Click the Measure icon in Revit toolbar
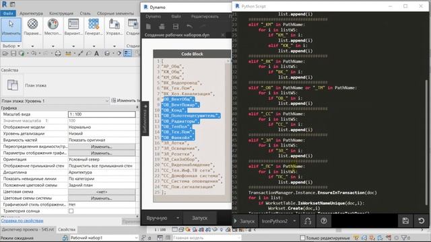The width and height of the screenshot is (431, 242). pyautogui.click(x=68, y=54)
